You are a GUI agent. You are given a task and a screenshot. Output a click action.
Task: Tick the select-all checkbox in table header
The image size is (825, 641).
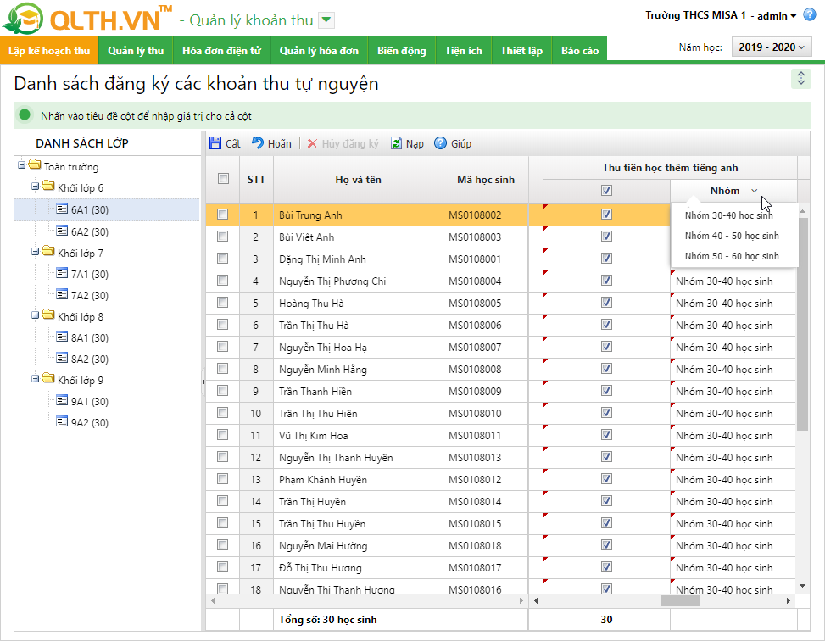tap(223, 179)
